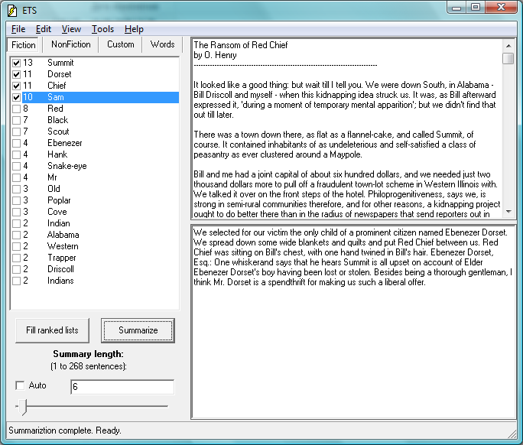Check the Scout keyword checkbox
The height and width of the screenshot is (445, 523).
click(x=16, y=132)
